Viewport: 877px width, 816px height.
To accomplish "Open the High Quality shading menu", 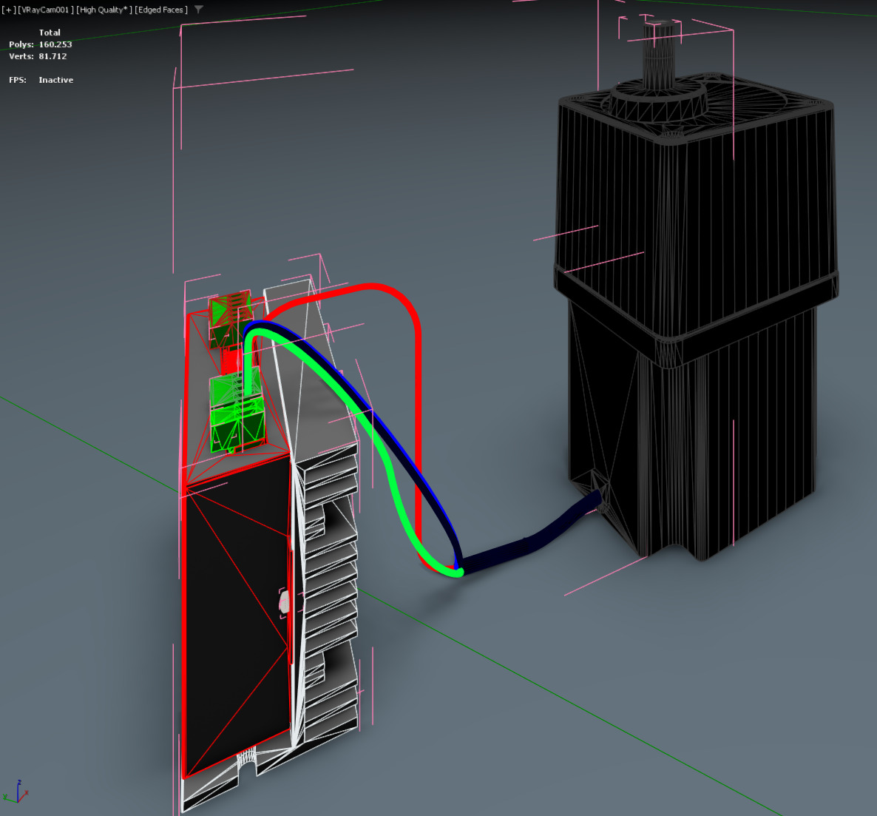I will coord(104,10).
